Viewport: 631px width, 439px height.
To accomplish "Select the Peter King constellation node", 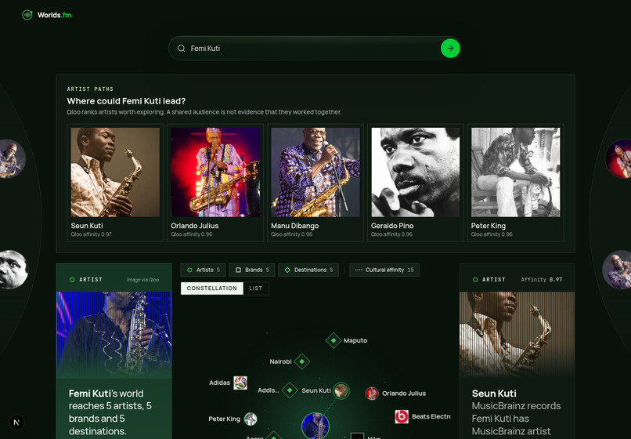I will (251, 419).
